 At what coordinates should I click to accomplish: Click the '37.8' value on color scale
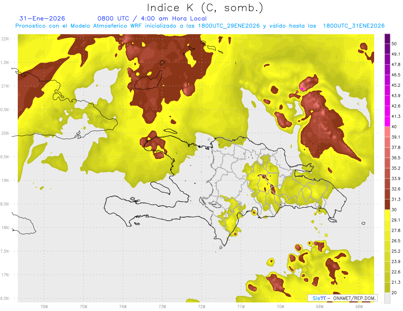396,148
